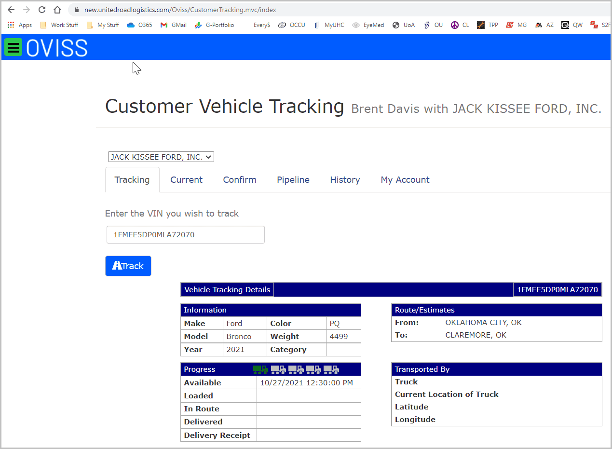Click the Customer Vehicle Tracking heading
The width and height of the screenshot is (612, 449).
coord(225,106)
